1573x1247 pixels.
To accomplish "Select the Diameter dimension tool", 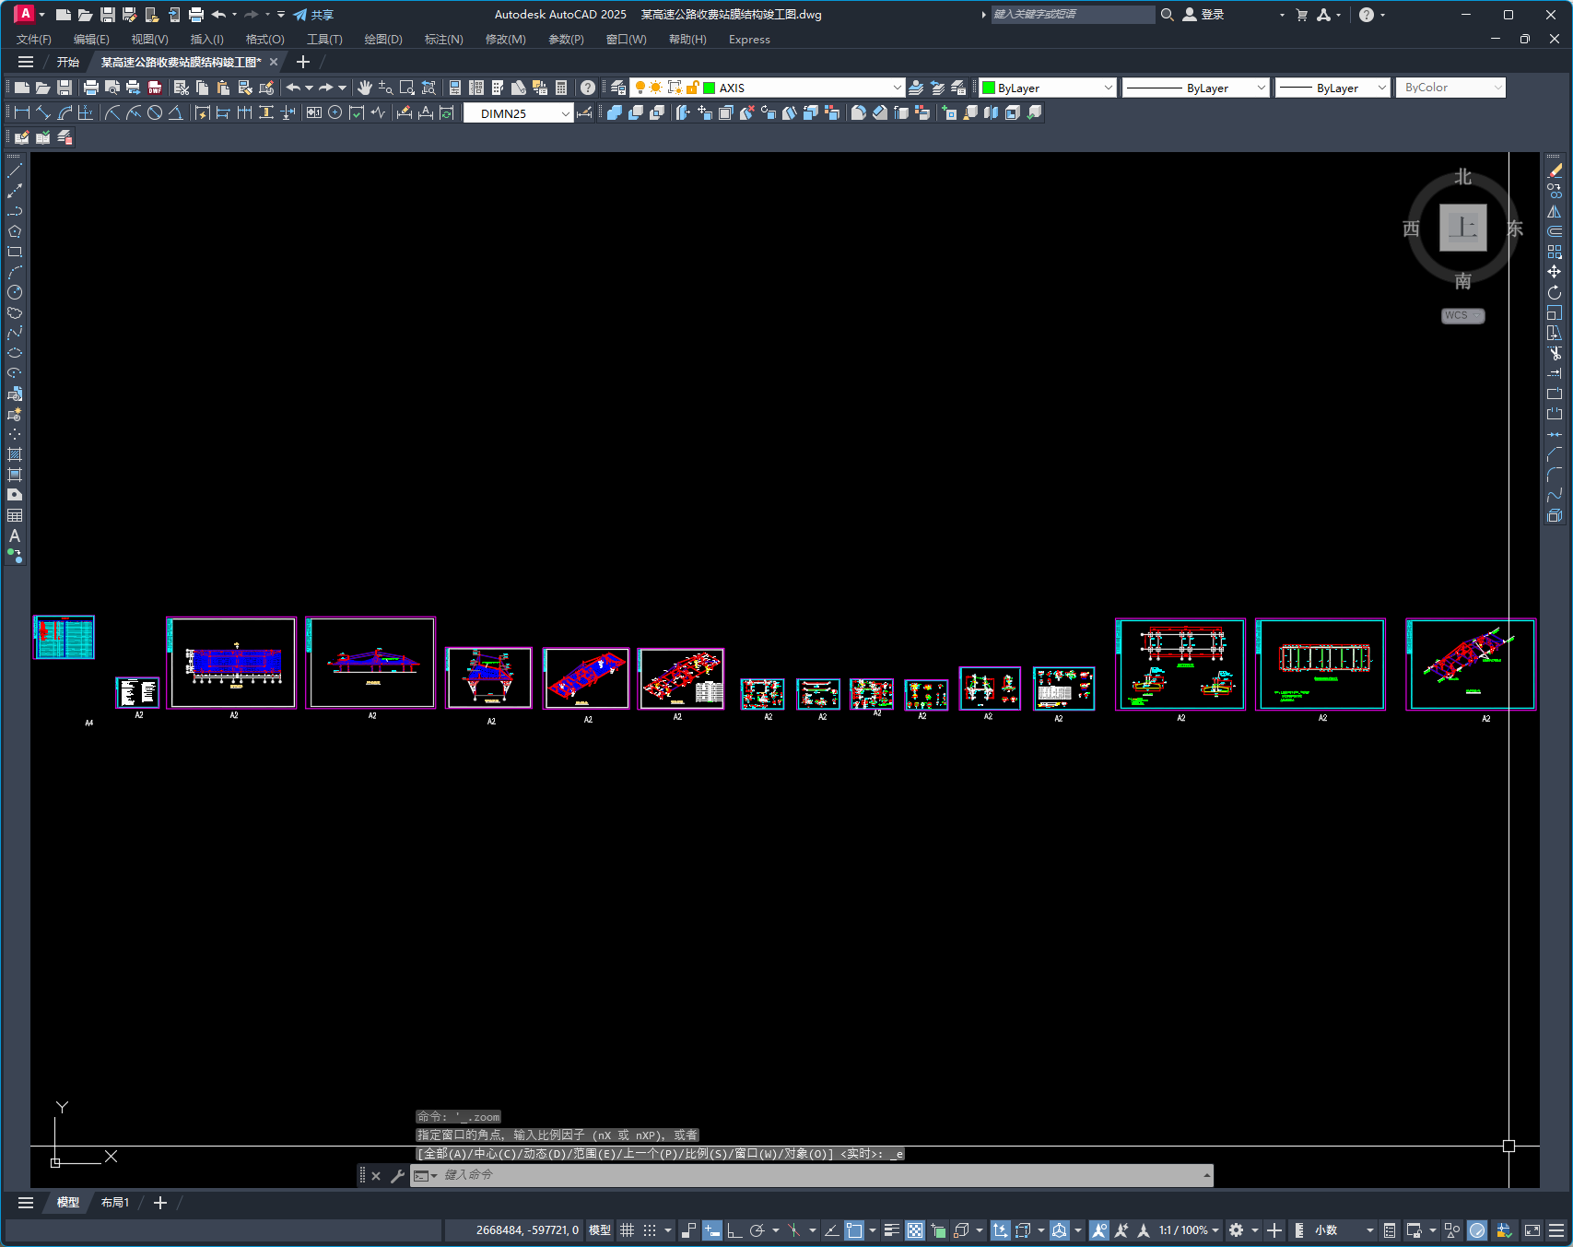I will pyautogui.click(x=155, y=112).
